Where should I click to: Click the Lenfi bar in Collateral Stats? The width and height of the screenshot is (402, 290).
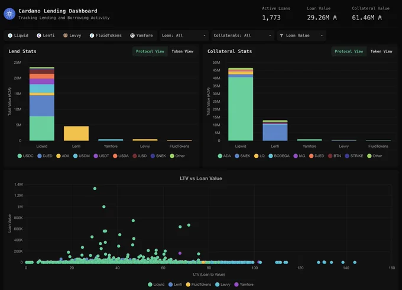tap(275, 131)
